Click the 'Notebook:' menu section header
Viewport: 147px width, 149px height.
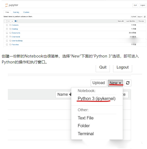pos(87,91)
